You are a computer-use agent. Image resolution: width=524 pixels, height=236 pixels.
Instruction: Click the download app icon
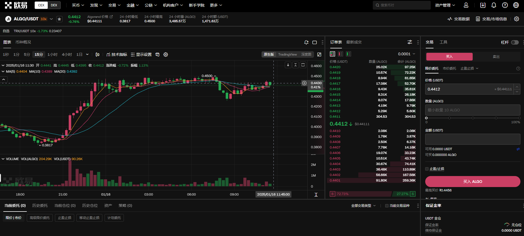tap(483, 5)
